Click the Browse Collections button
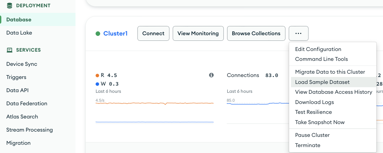Viewport: 383px width, 153px height. (256, 34)
